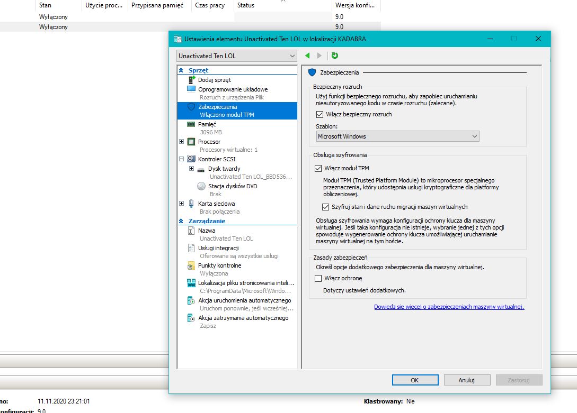Click 'Oferowane są wszystkie usługi' text
This screenshot has height=413, width=577.
tap(239, 256)
